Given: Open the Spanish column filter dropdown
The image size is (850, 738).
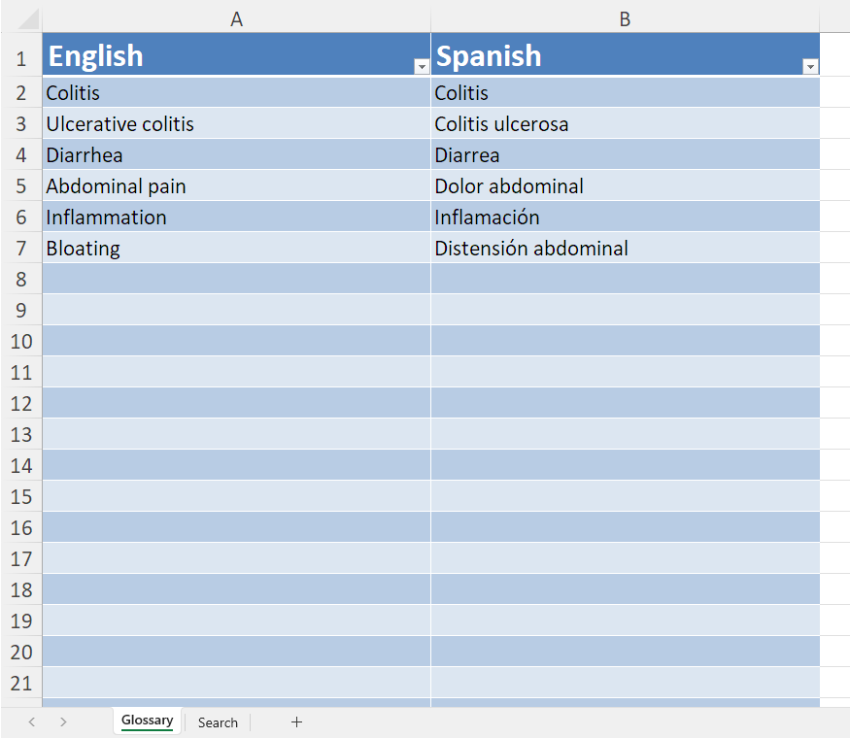Looking at the screenshot, I should [x=810, y=66].
